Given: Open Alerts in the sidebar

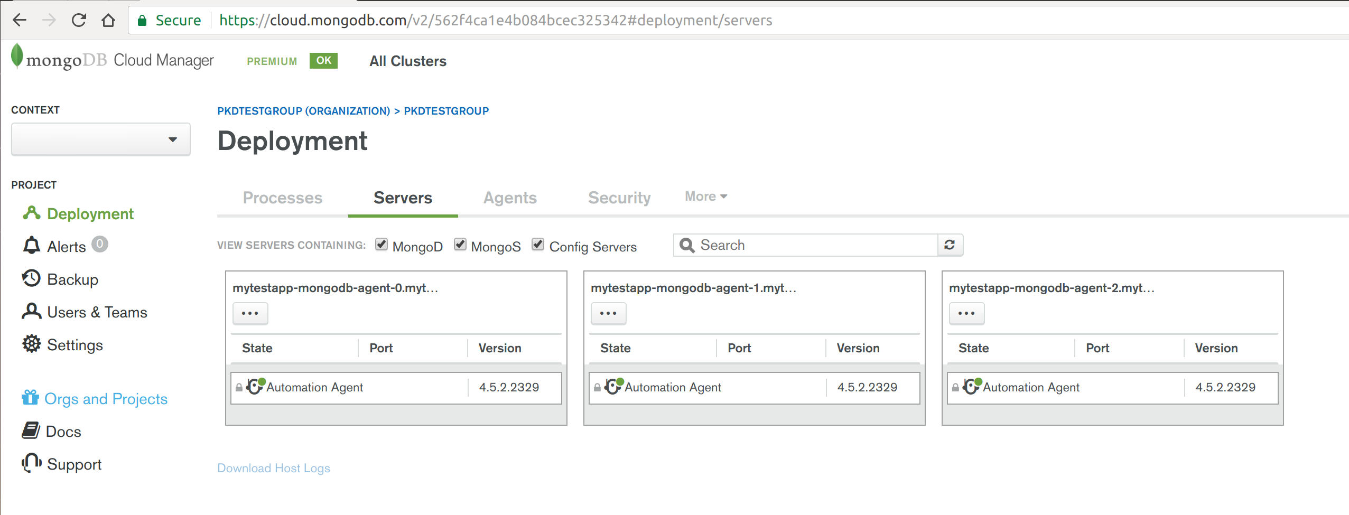Looking at the screenshot, I should [x=67, y=247].
